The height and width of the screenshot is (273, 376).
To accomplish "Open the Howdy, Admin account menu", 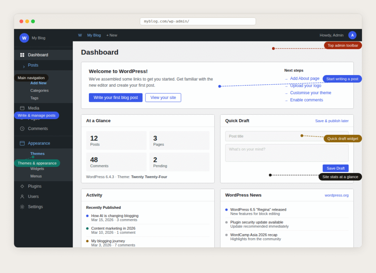I will point(331,35).
